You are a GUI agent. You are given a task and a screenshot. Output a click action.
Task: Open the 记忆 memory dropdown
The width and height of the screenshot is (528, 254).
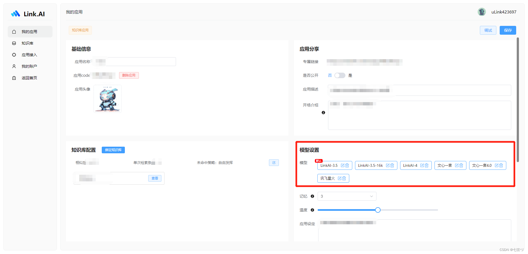pyautogui.click(x=347, y=196)
